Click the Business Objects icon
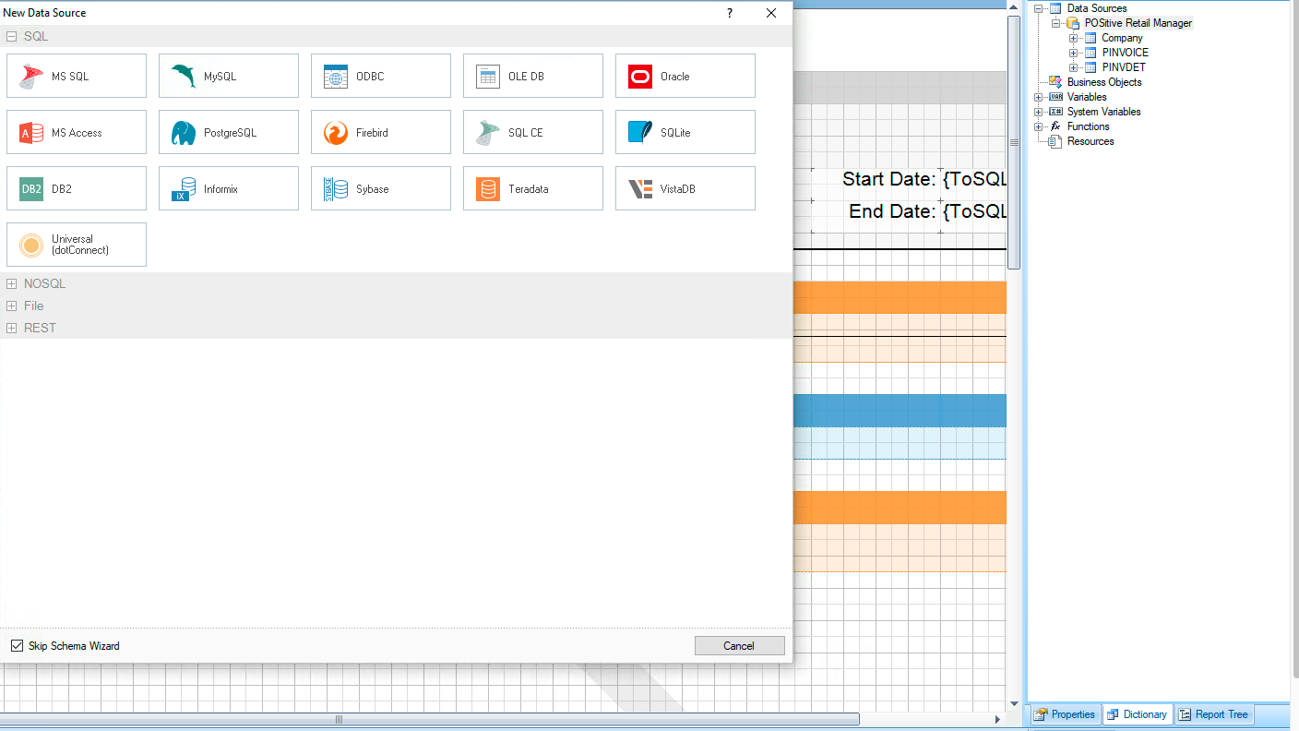This screenshot has width=1299, height=731. [1055, 82]
